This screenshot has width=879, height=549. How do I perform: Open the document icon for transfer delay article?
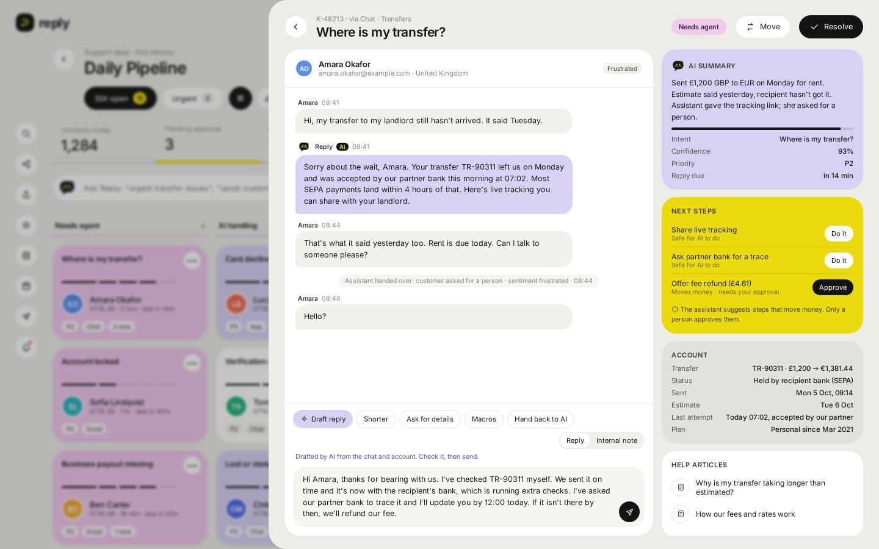point(681,487)
